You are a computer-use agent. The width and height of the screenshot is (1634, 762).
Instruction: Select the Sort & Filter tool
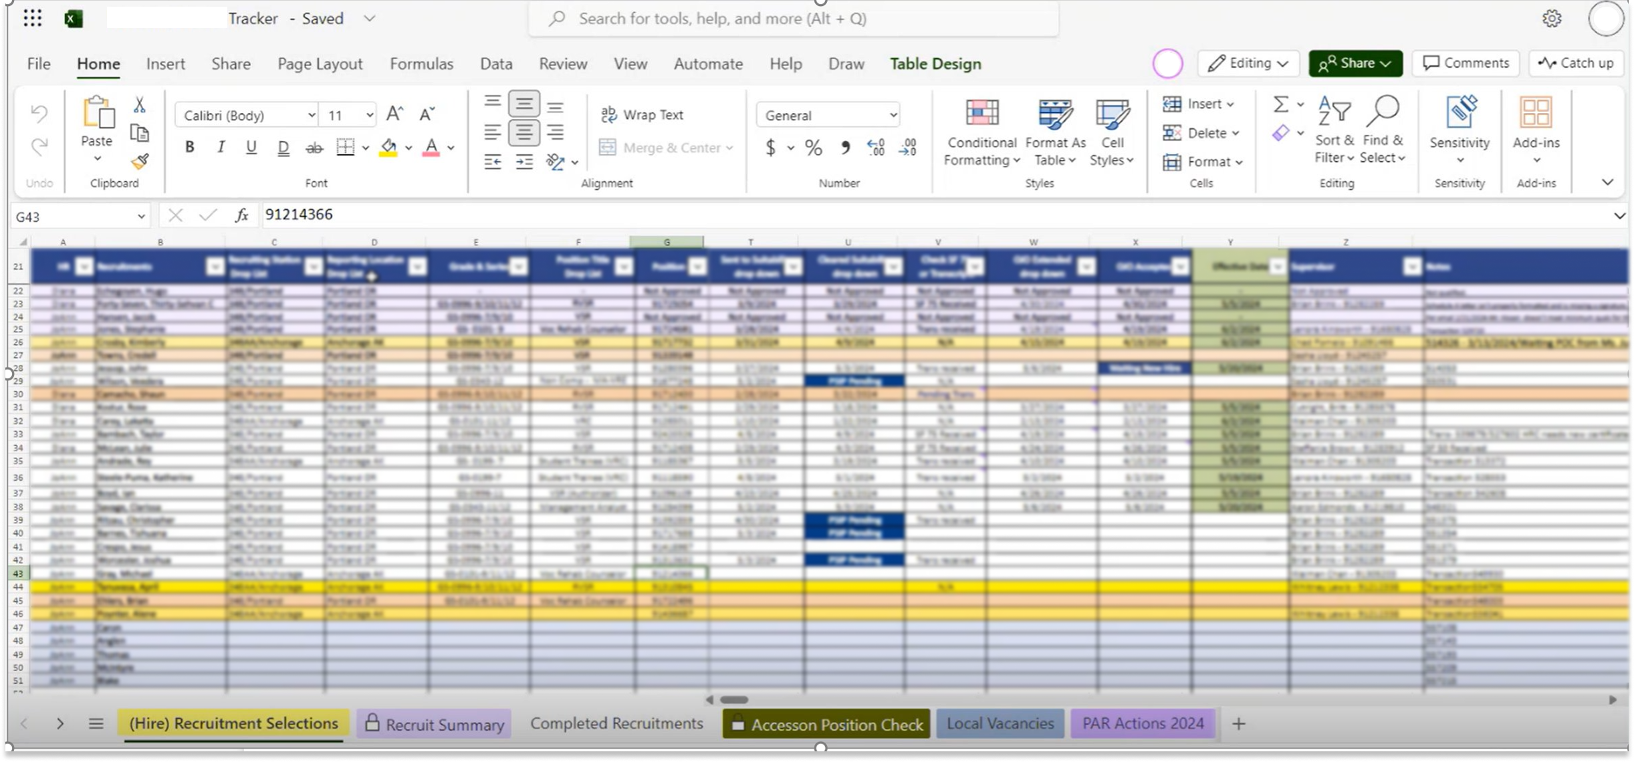point(1333,130)
